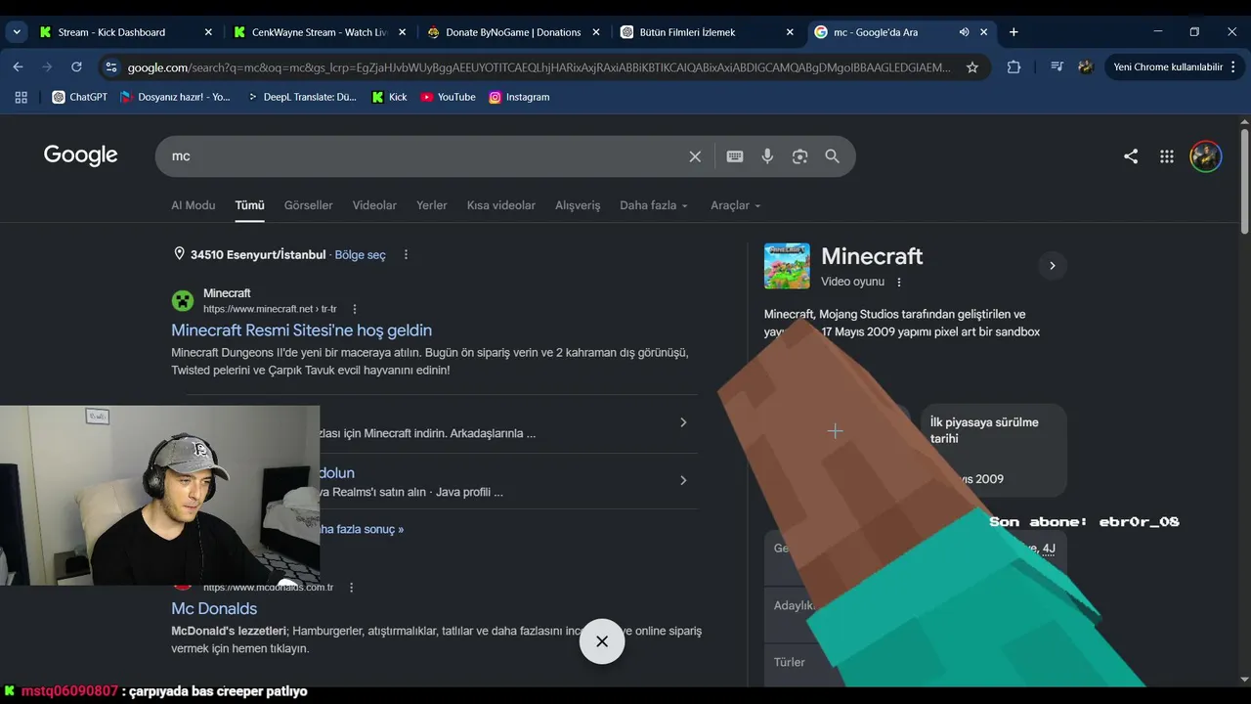Open the YouTube bookmark
1251x704 pixels.
pyautogui.click(x=448, y=97)
